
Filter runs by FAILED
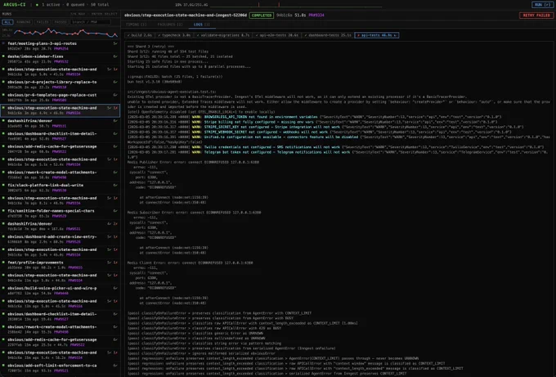tap(43, 22)
